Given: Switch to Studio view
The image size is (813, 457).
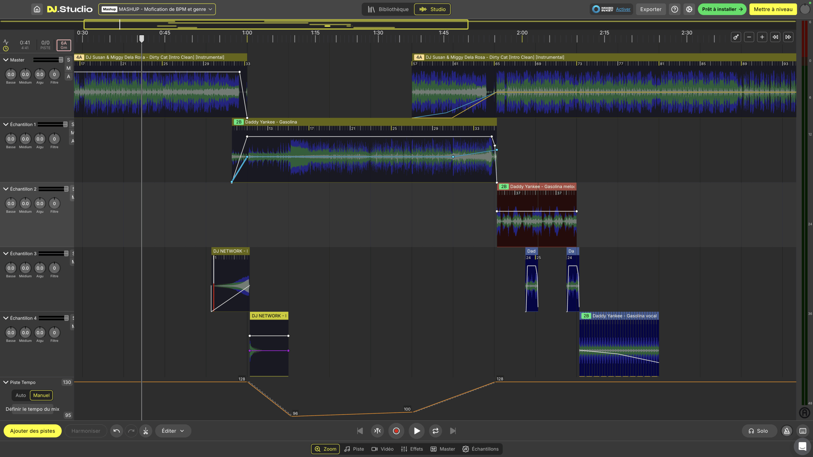Looking at the screenshot, I should pos(432,9).
